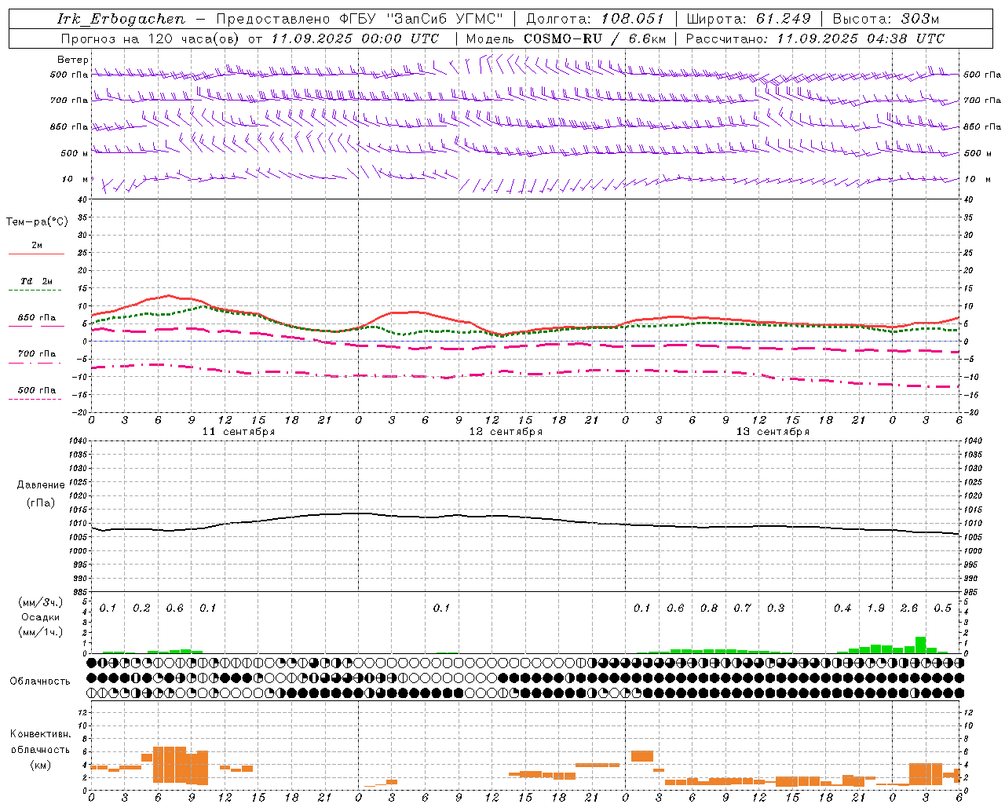Click the precipitation value 0.5
Screen dimensions: 1005x804
point(943,608)
